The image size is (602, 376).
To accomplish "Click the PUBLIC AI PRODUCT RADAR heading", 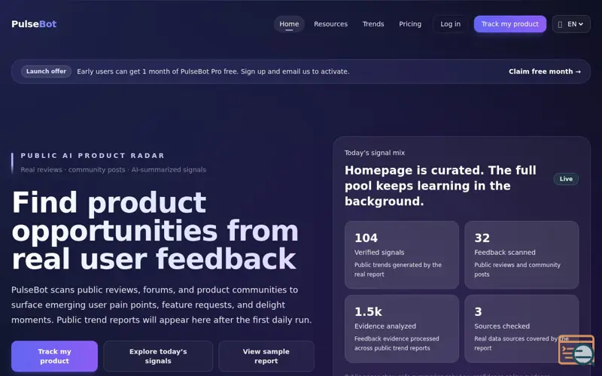I will pos(93,156).
